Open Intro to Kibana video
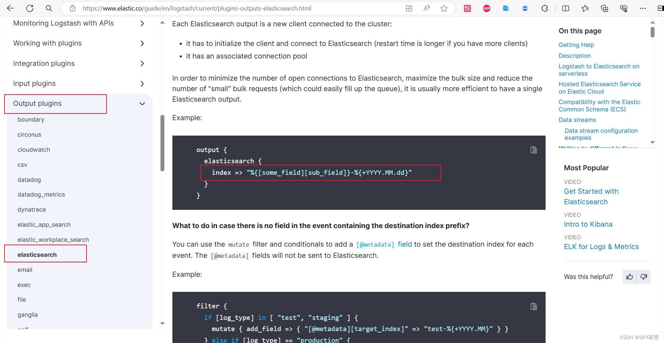This screenshot has width=664, height=343. pos(588,224)
